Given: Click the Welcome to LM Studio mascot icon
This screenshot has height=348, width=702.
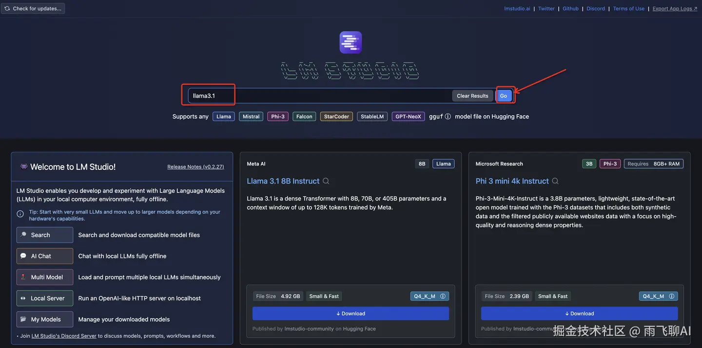Looking at the screenshot, I should click(24, 166).
